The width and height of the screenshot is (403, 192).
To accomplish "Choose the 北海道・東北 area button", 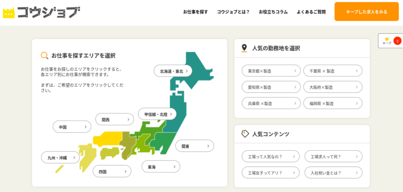I will click(173, 71).
